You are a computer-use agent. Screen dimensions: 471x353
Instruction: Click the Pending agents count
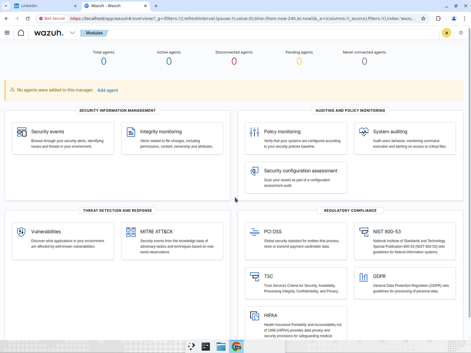click(299, 61)
